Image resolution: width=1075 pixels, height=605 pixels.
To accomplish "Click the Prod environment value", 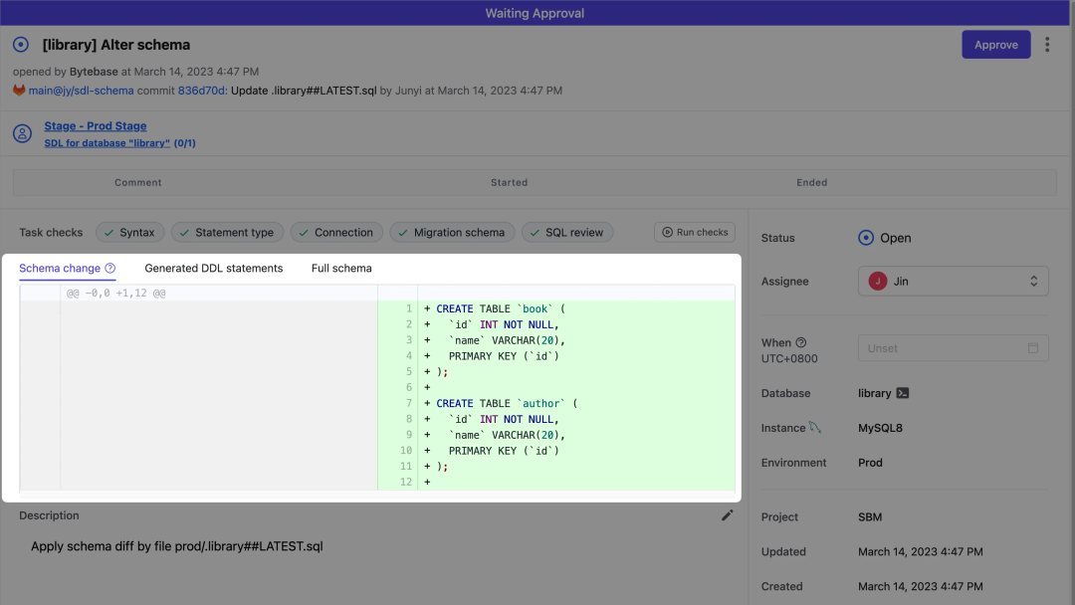I will pos(870,463).
